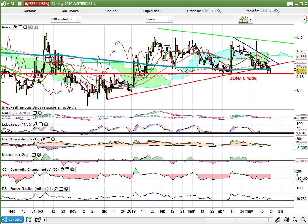The width and height of the screenshot is (308, 224).
Task: Close the CCI Commodity Channel panel
Action: click(72, 169)
